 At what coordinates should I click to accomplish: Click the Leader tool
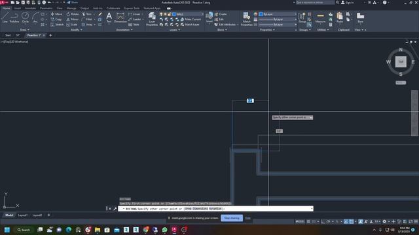(x=135, y=20)
